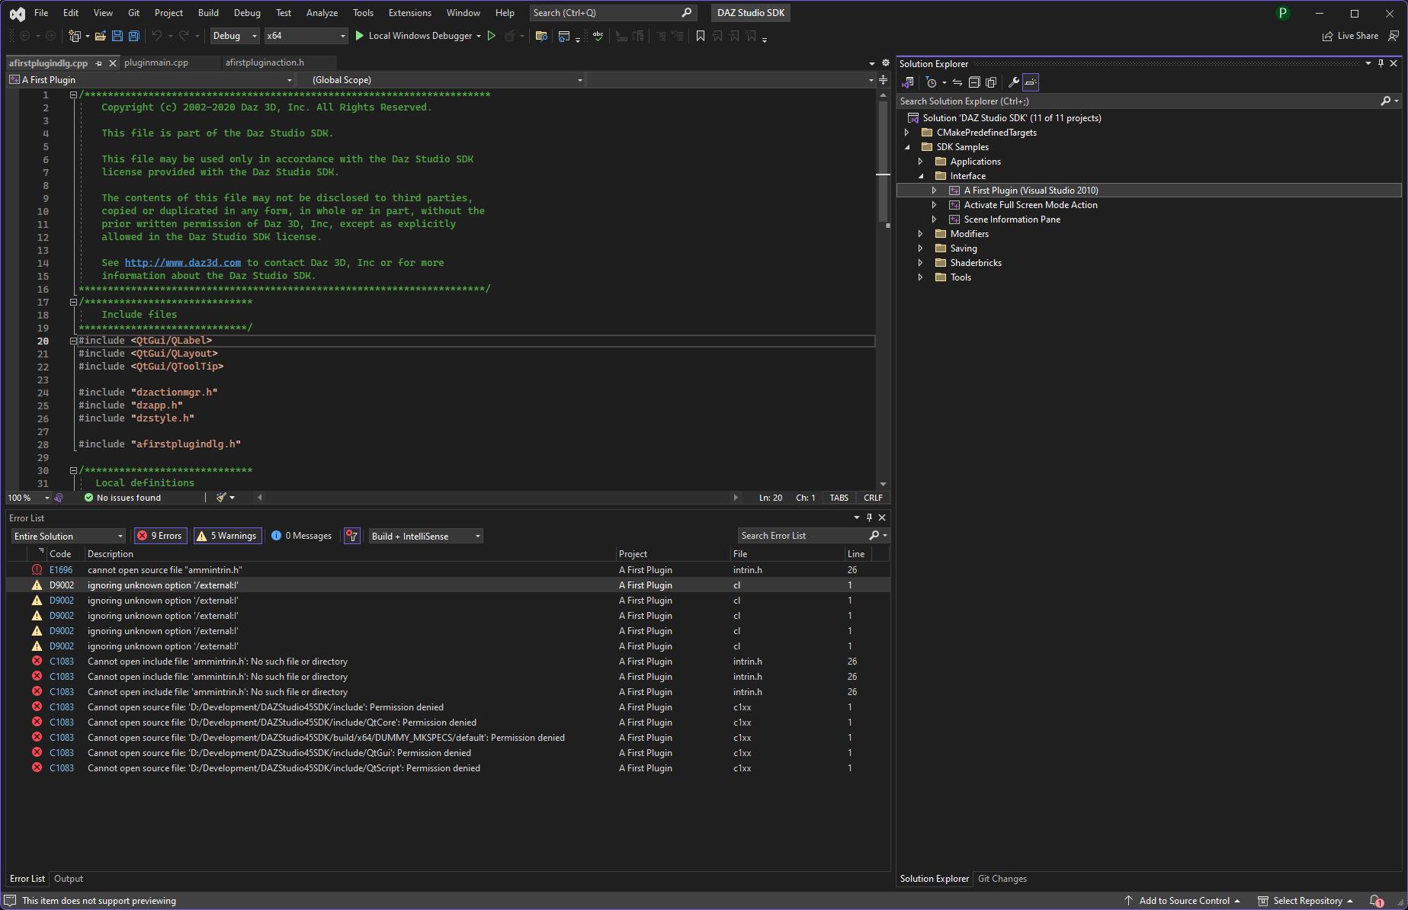Screen dimensions: 1408x910
Task: Open the Extensions menu
Action: (409, 13)
